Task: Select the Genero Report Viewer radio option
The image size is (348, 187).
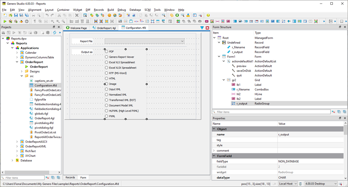Action: (x=106, y=57)
